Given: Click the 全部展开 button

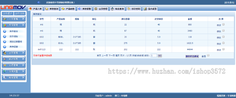Looking at the screenshot, I should point(8,14).
